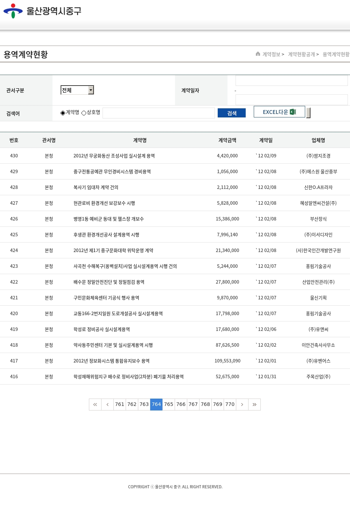Click the 계약현황공개 breadcrumb link
Image resolution: width=350 pixels, height=509 pixels.
[x=301, y=54]
